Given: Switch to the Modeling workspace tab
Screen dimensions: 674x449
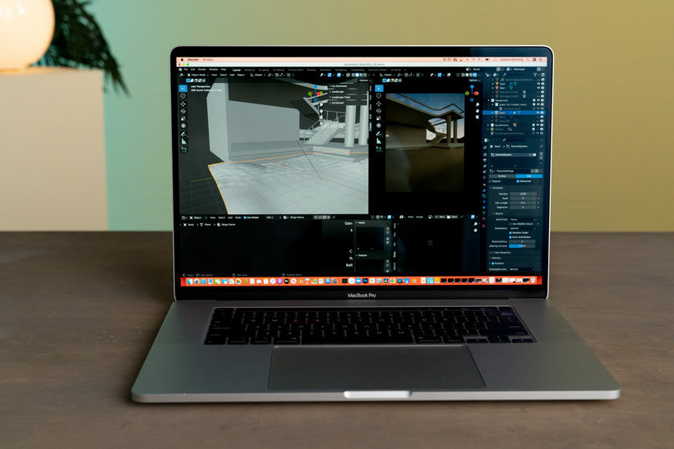Looking at the screenshot, I should click(x=249, y=70).
